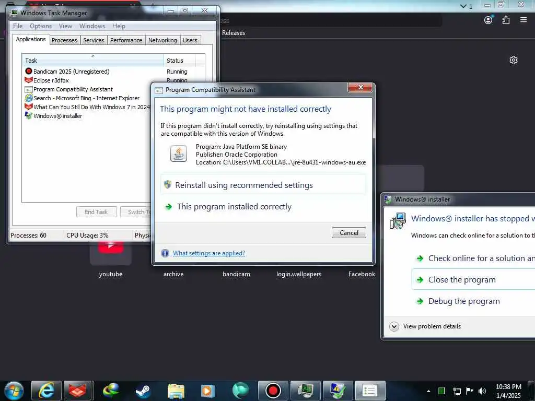
Task: Sort by the Task column header
Action: click(x=93, y=61)
